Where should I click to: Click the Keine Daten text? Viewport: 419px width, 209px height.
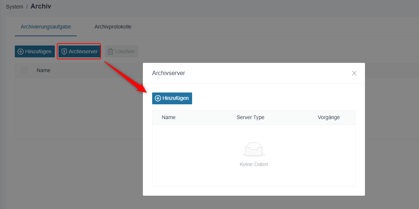point(254,164)
